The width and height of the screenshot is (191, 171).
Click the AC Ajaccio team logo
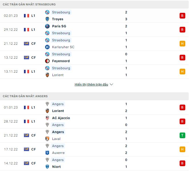point(47,118)
